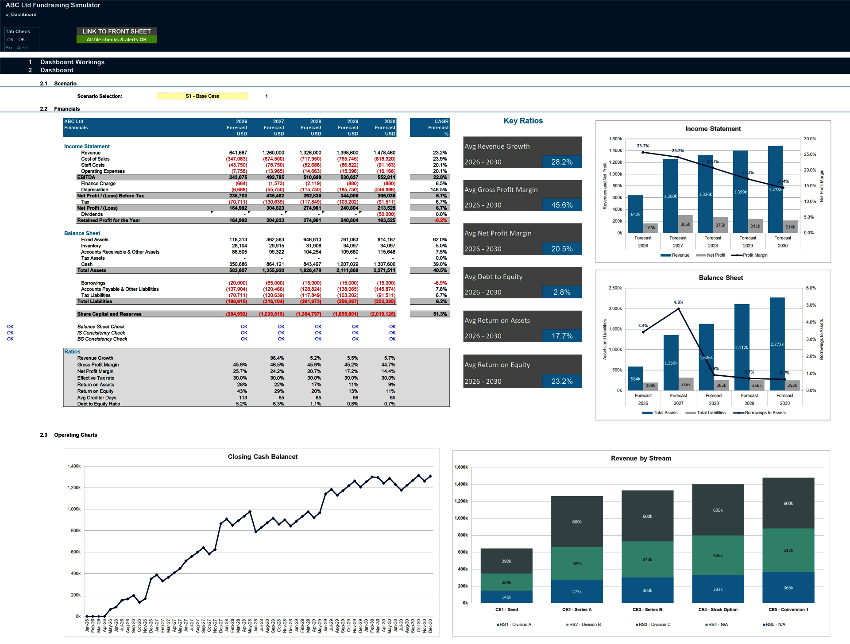This screenshot has width=850, height=644.
Task: Select the Avg Debt to Equity value 2.8%
Action: point(562,292)
